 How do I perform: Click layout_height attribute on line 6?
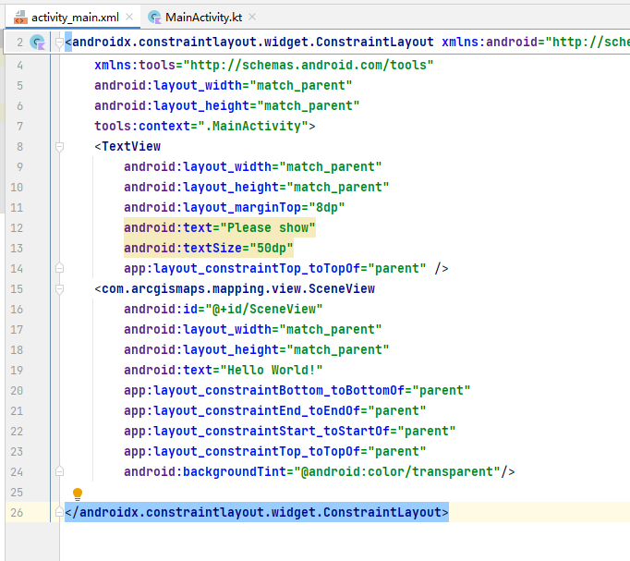pos(172,105)
